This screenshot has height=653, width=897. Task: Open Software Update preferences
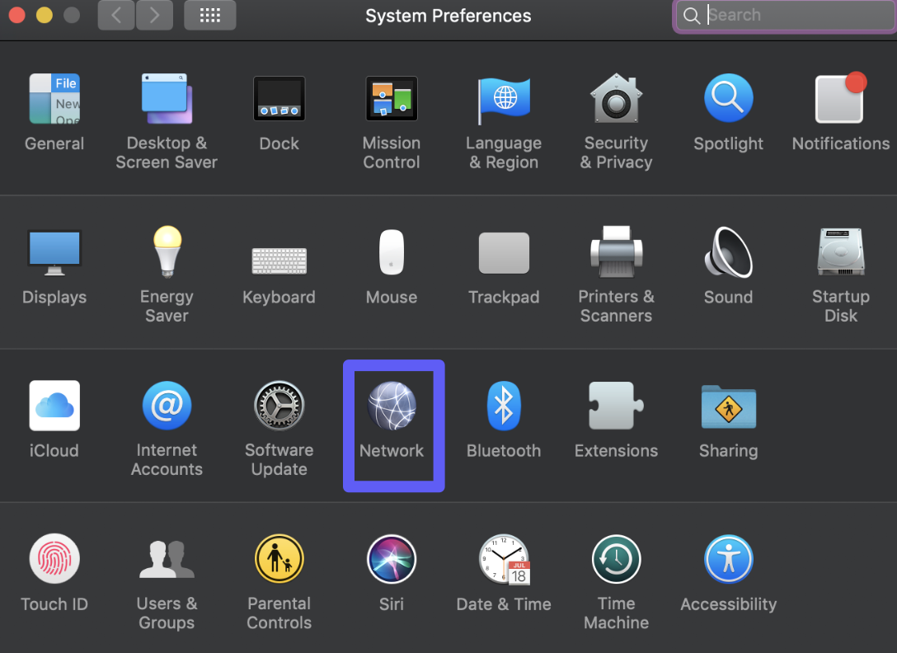[279, 406]
